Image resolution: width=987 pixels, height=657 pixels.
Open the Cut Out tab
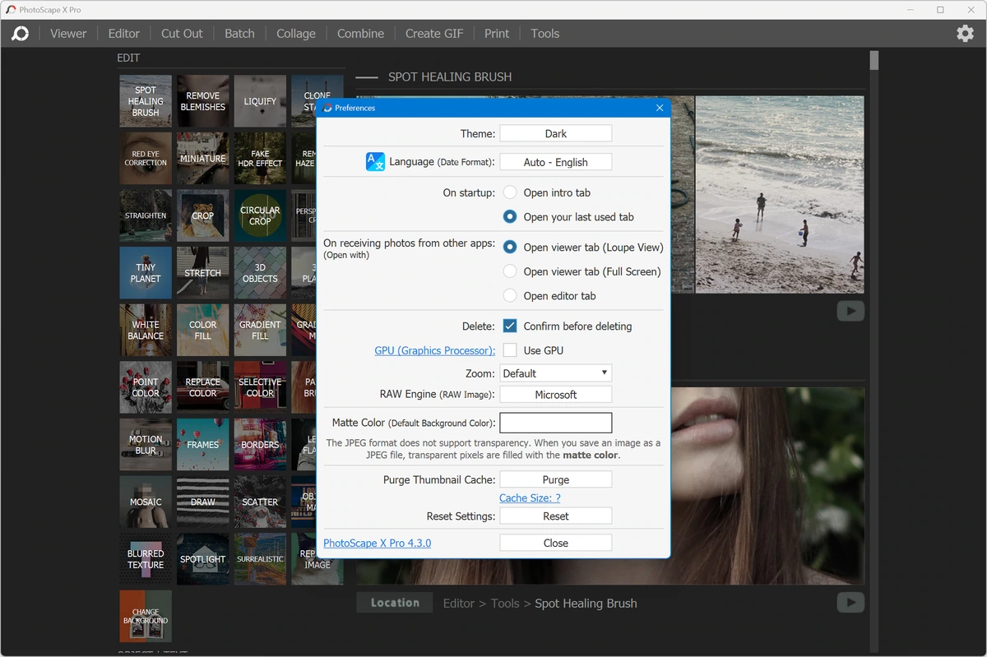pyautogui.click(x=182, y=34)
